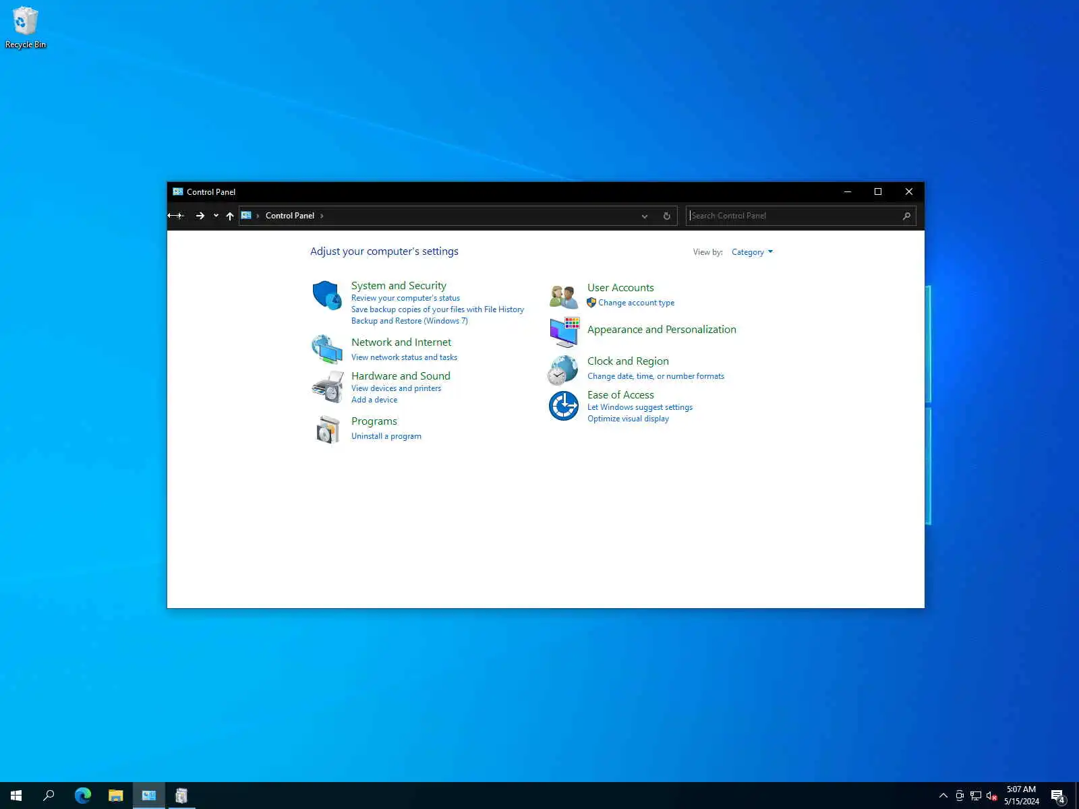
Task: Open the Programs disc icon
Action: 327,429
